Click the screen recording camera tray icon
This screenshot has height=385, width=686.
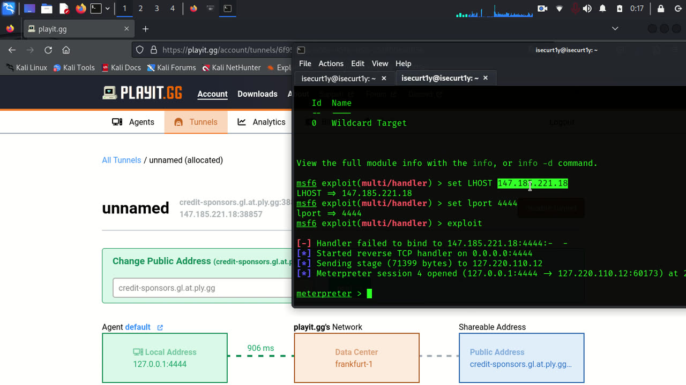pyautogui.click(x=542, y=9)
